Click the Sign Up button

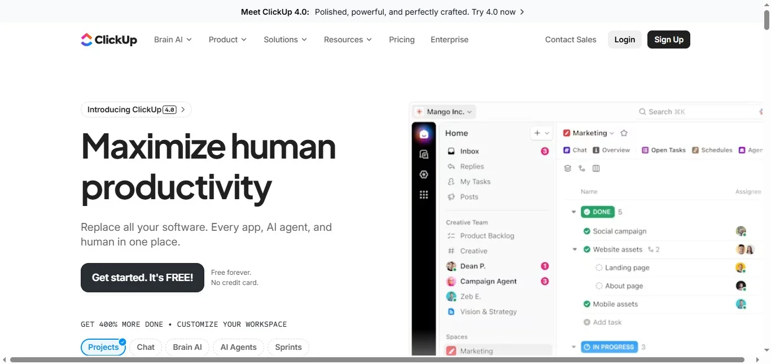tap(668, 40)
